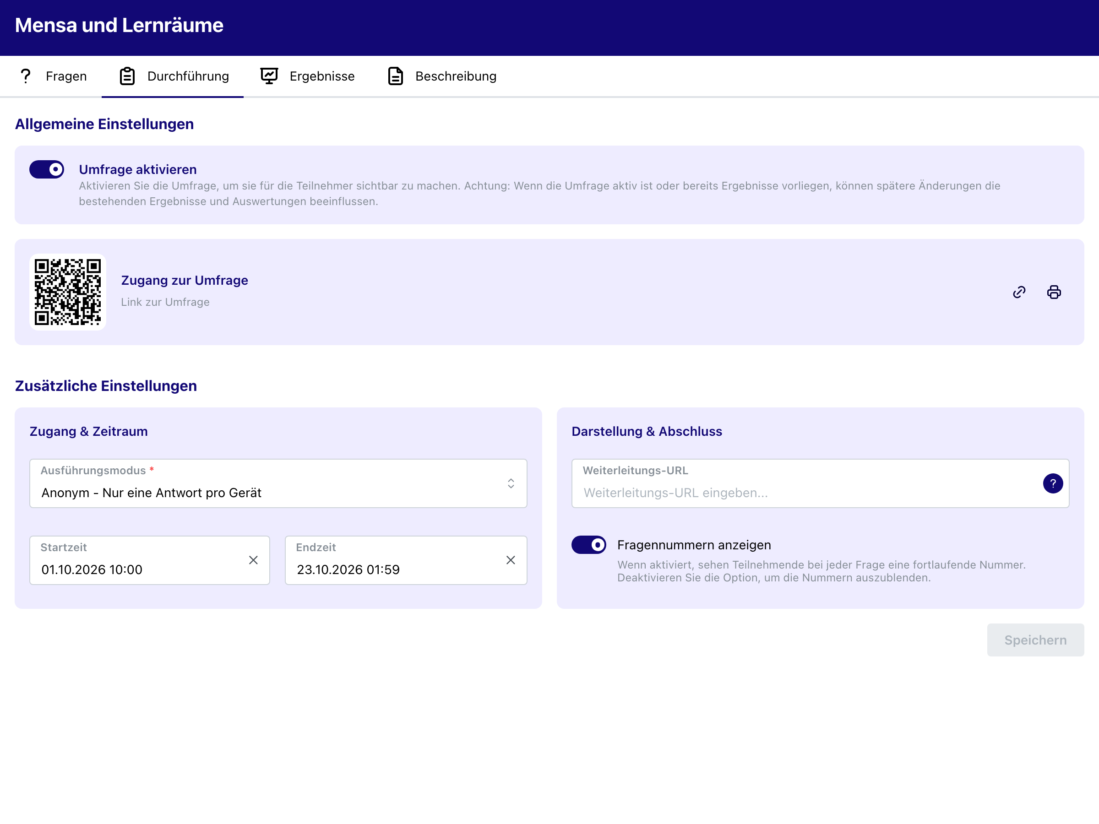
Task: Click the Durchführung clipboard icon
Action: 127,76
